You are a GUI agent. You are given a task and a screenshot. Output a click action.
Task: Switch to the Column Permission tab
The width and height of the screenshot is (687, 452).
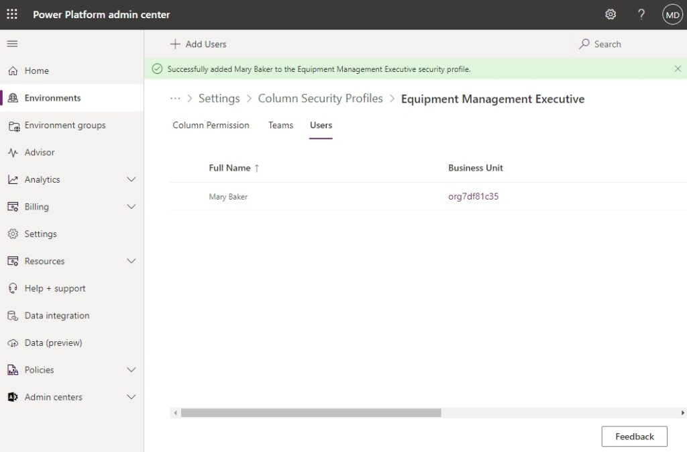[x=211, y=126]
